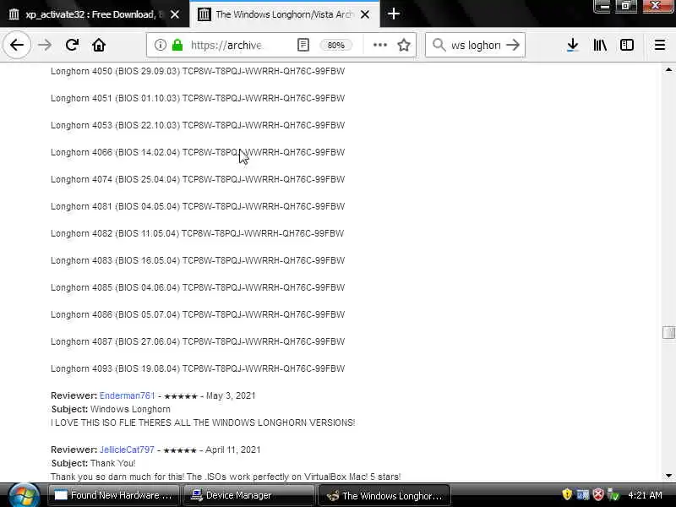This screenshot has width=676, height=507.
Task: Click the Longhorn 4085 key line
Action: click(198, 287)
